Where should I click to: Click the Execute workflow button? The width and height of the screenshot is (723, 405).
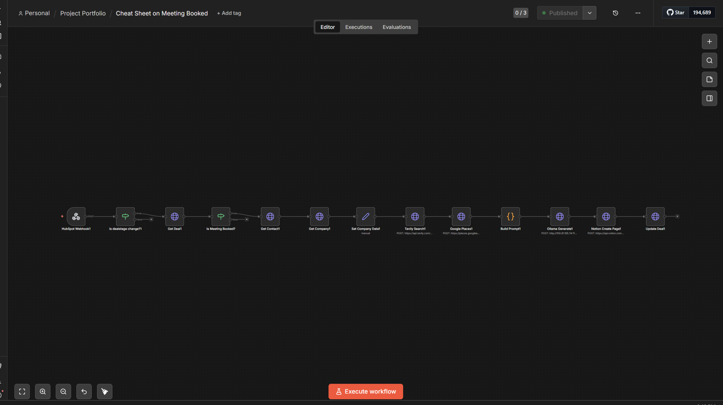pyautogui.click(x=366, y=392)
